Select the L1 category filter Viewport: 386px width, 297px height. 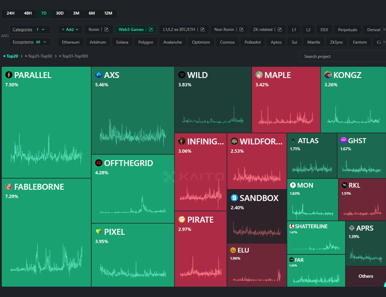pyautogui.click(x=294, y=30)
